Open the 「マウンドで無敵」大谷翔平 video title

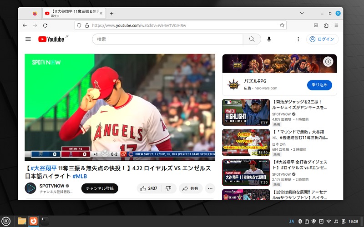300,135
